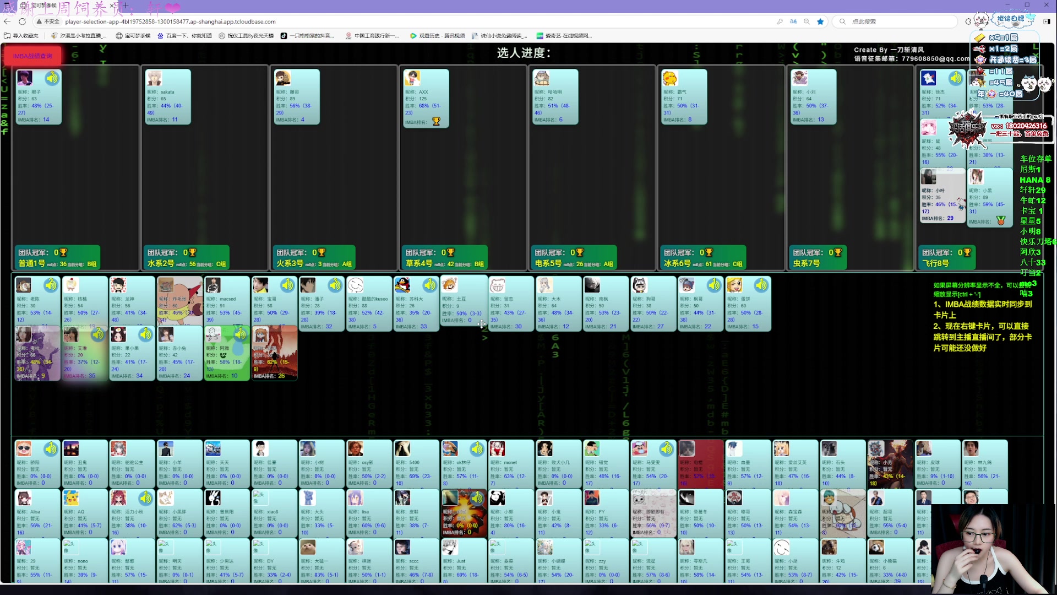Play the voice icon on 苏科大's card
Viewport: 1057px width, 595px height.
pyautogui.click(x=430, y=285)
